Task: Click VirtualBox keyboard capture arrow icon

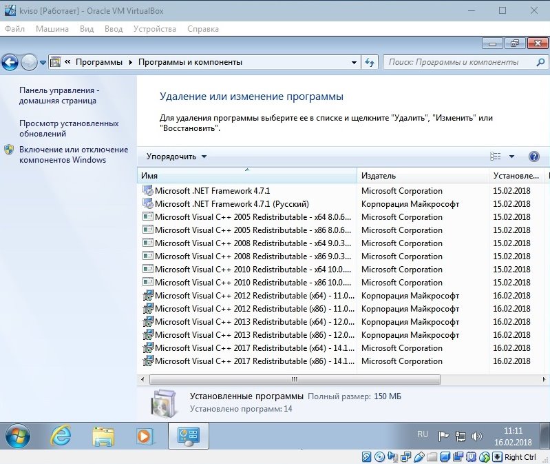Action: [498, 456]
